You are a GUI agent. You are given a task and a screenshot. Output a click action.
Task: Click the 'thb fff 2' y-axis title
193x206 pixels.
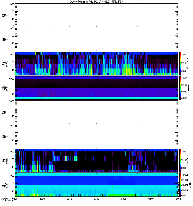(x=5, y=39)
